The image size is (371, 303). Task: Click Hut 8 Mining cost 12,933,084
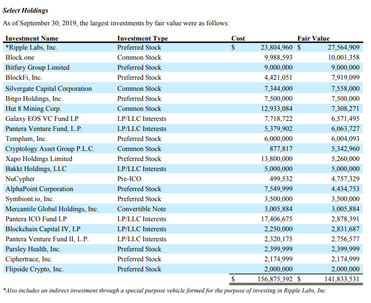coord(277,109)
